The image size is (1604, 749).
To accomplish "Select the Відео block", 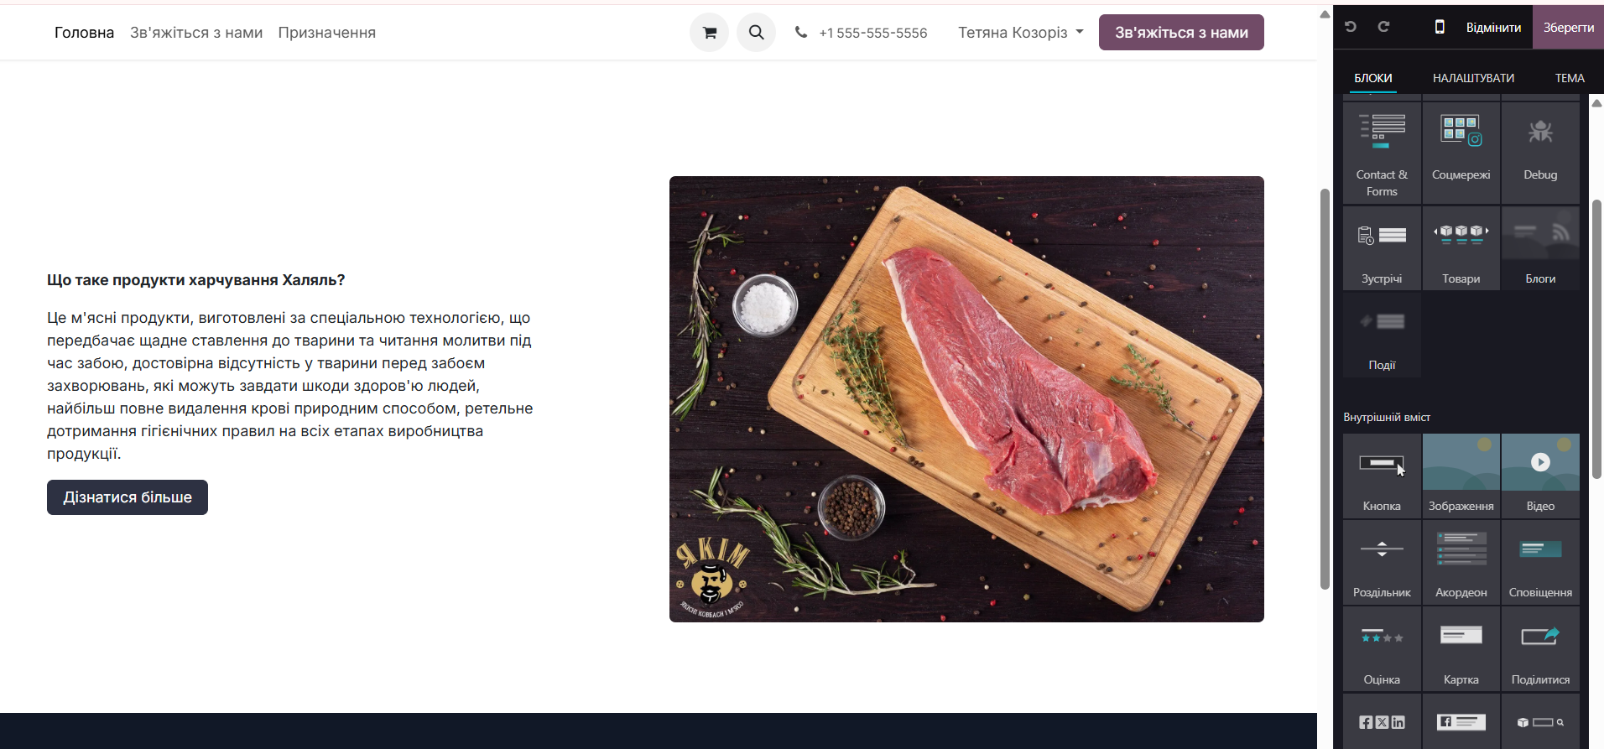I will pos(1540,476).
